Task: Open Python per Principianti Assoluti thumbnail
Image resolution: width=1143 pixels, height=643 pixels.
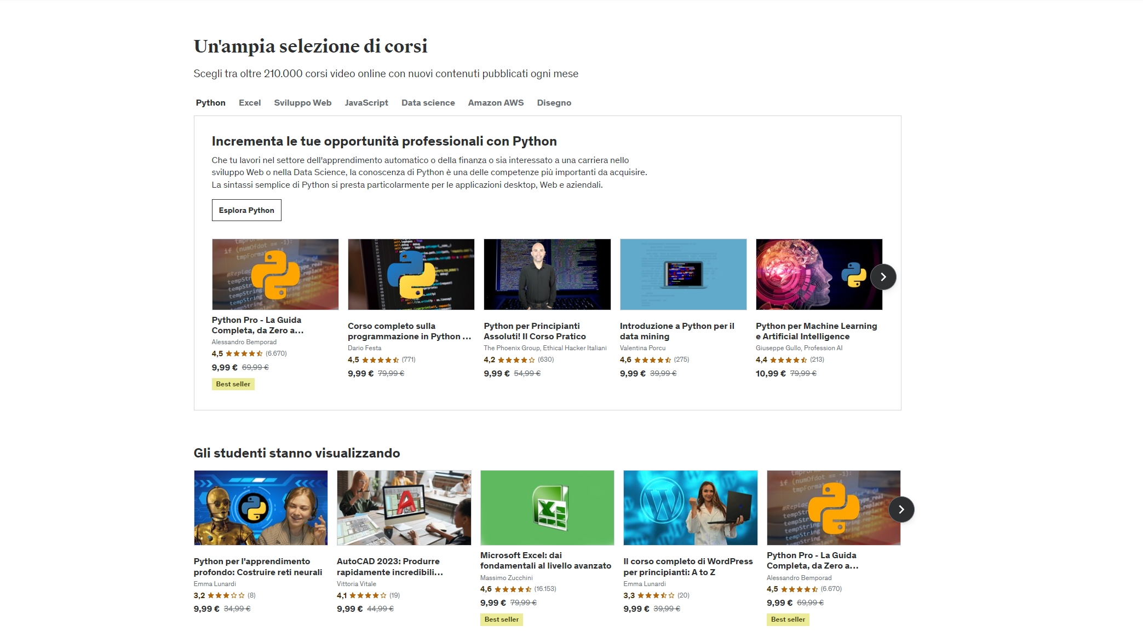Action: click(547, 274)
